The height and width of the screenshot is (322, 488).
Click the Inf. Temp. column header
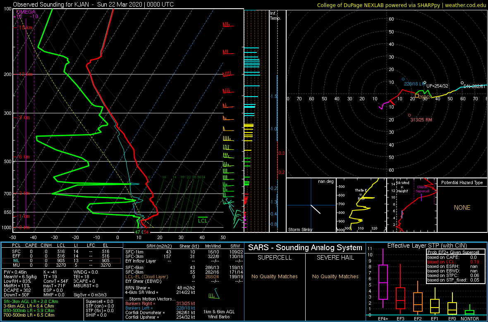click(x=275, y=16)
